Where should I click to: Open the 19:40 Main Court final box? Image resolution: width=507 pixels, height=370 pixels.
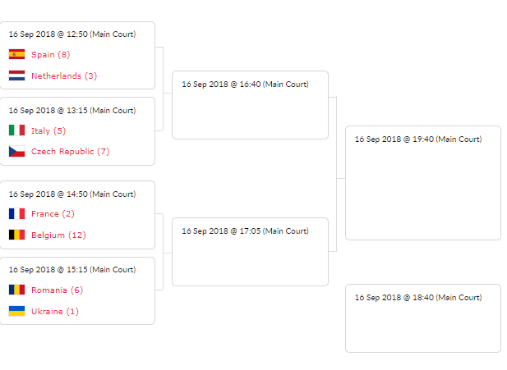click(x=422, y=183)
